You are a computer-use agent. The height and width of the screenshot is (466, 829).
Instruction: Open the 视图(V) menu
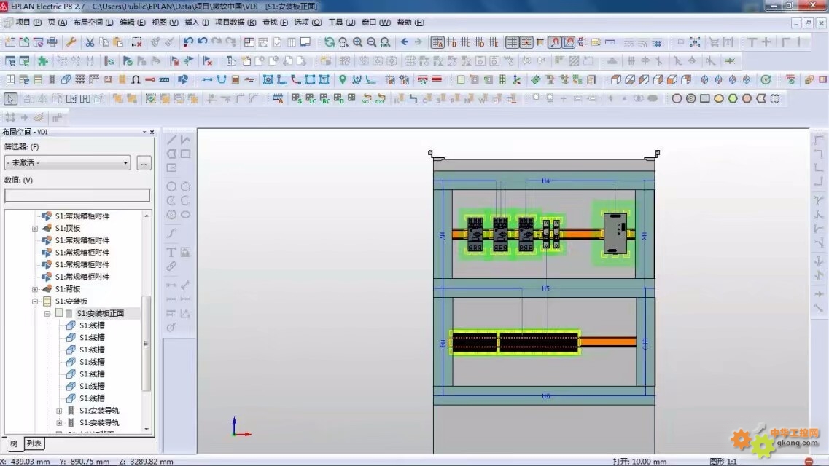[x=165, y=22]
